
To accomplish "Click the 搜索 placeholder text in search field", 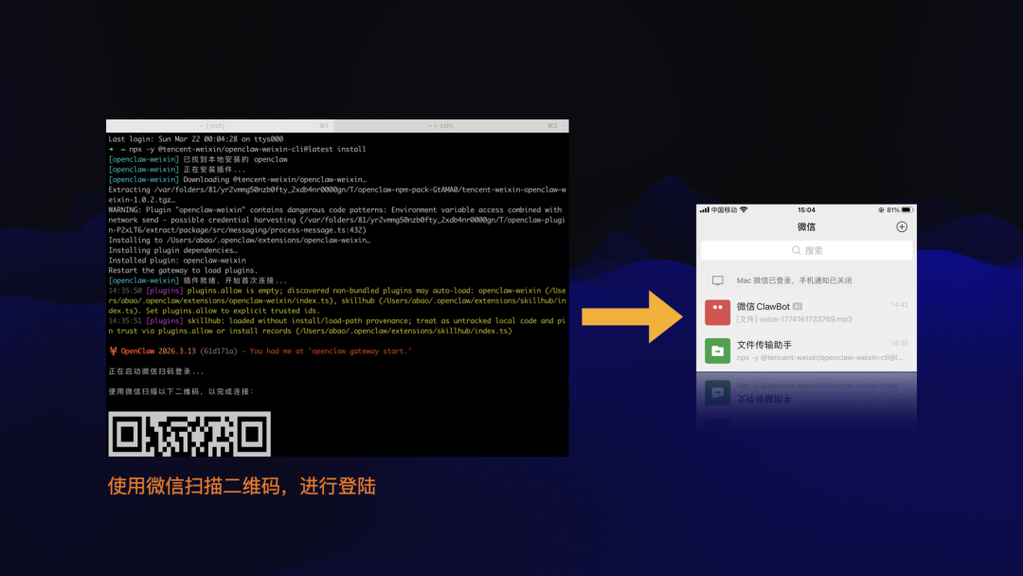I will coord(814,250).
